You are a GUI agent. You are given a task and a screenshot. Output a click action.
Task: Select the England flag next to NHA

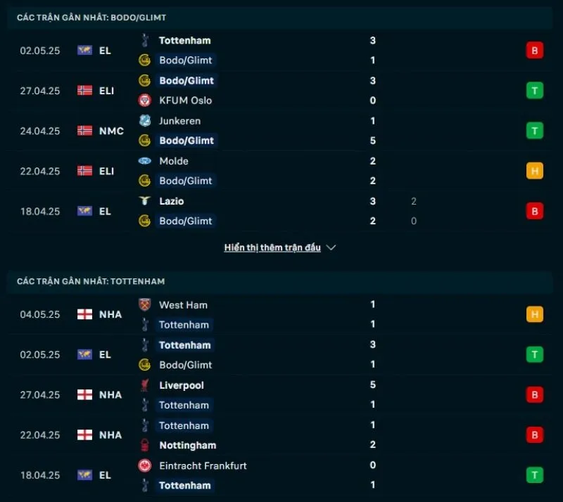click(84, 314)
